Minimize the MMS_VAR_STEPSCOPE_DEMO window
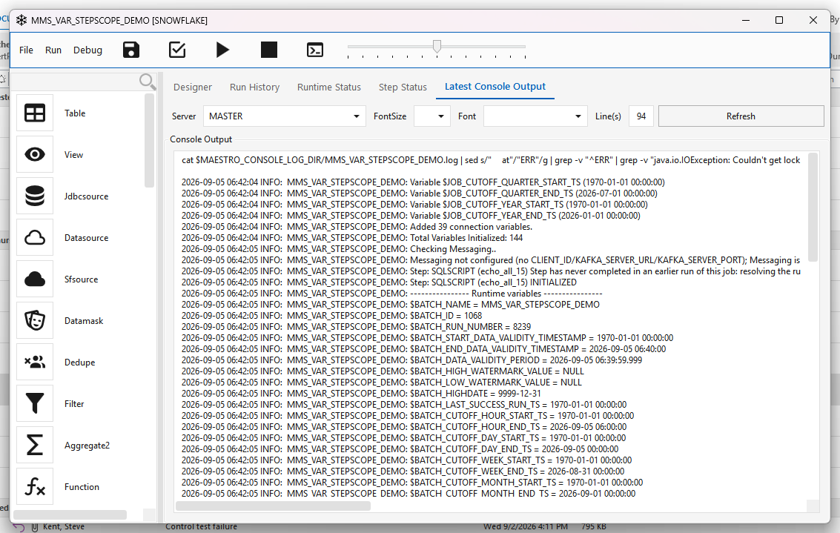 click(x=746, y=20)
